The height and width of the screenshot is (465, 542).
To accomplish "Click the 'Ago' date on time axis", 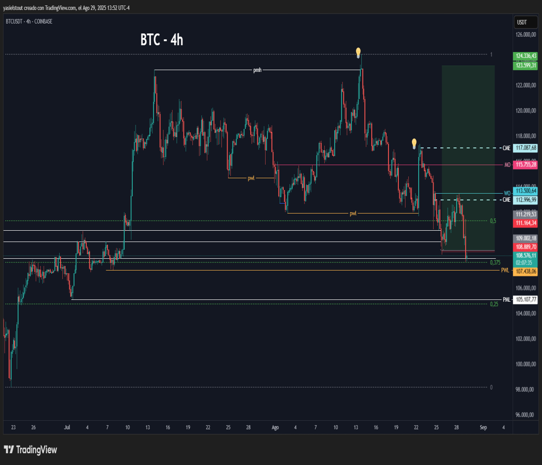I will 276,427.
